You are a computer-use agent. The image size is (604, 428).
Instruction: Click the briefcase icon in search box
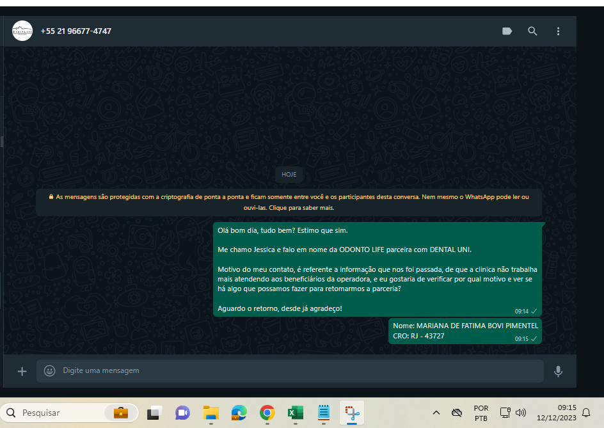[120, 413]
